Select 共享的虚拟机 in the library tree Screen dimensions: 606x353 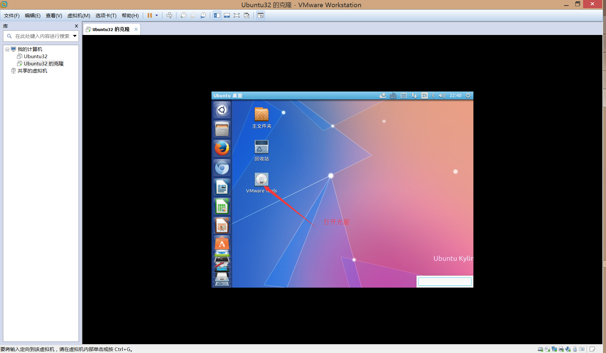(32, 71)
